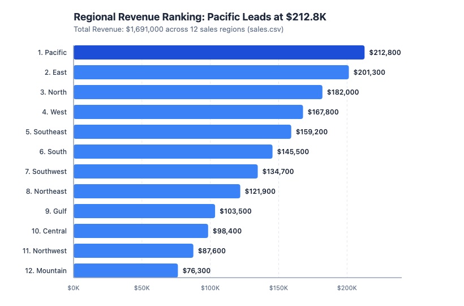Click the '4. West' axis label
Image resolution: width=464 pixels, height=306 pixels.
(x=54, y=112)
